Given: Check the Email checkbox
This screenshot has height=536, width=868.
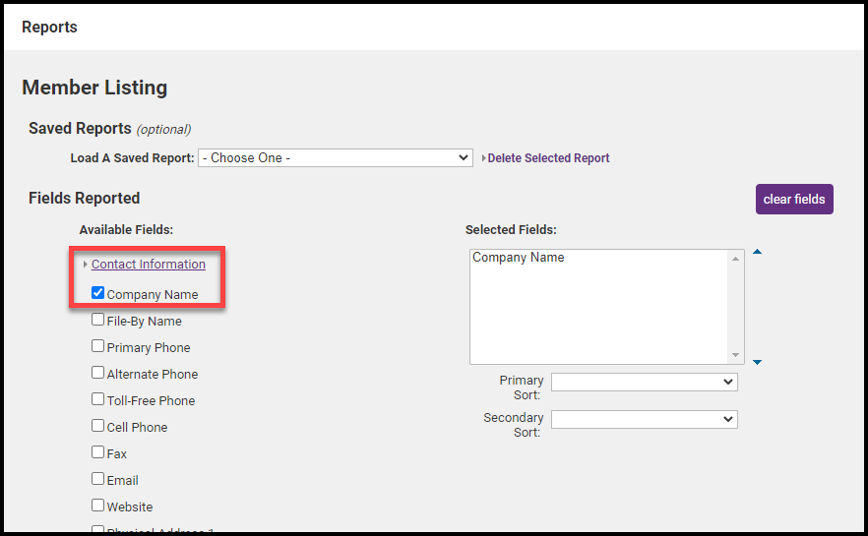Looking at the screenshot, I should [98, 479].
